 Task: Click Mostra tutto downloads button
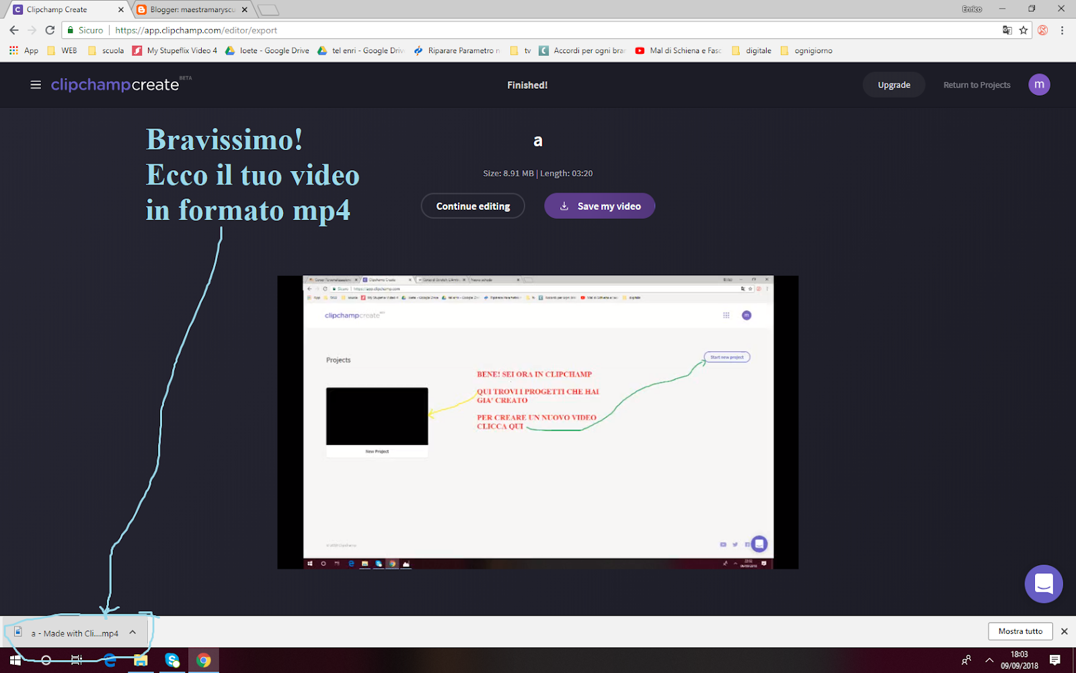[x=1020, y=631]
